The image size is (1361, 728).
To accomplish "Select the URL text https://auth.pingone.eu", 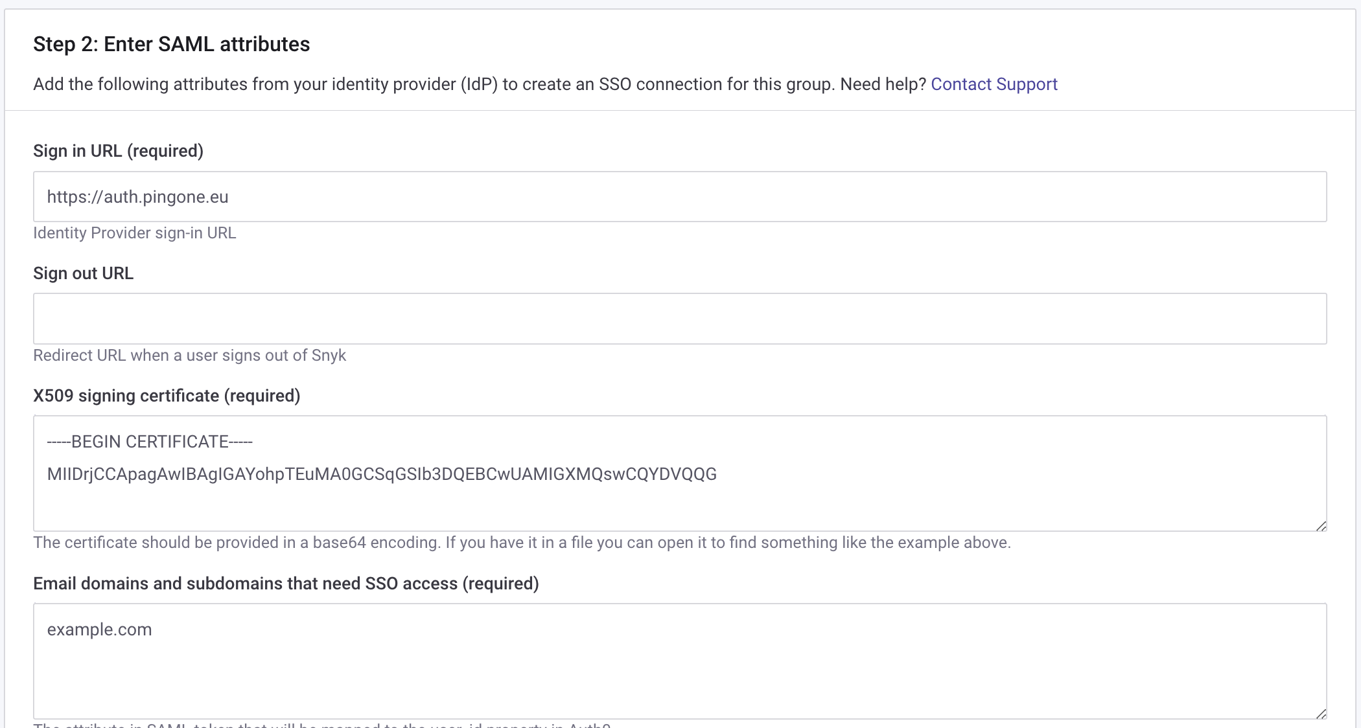I will (x=137, y=197).
